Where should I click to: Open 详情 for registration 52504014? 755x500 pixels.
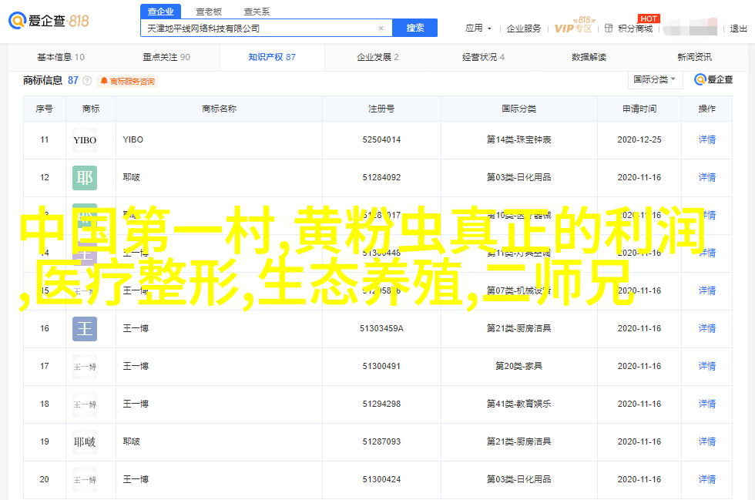pyautogui.click(x=707, y=139)
